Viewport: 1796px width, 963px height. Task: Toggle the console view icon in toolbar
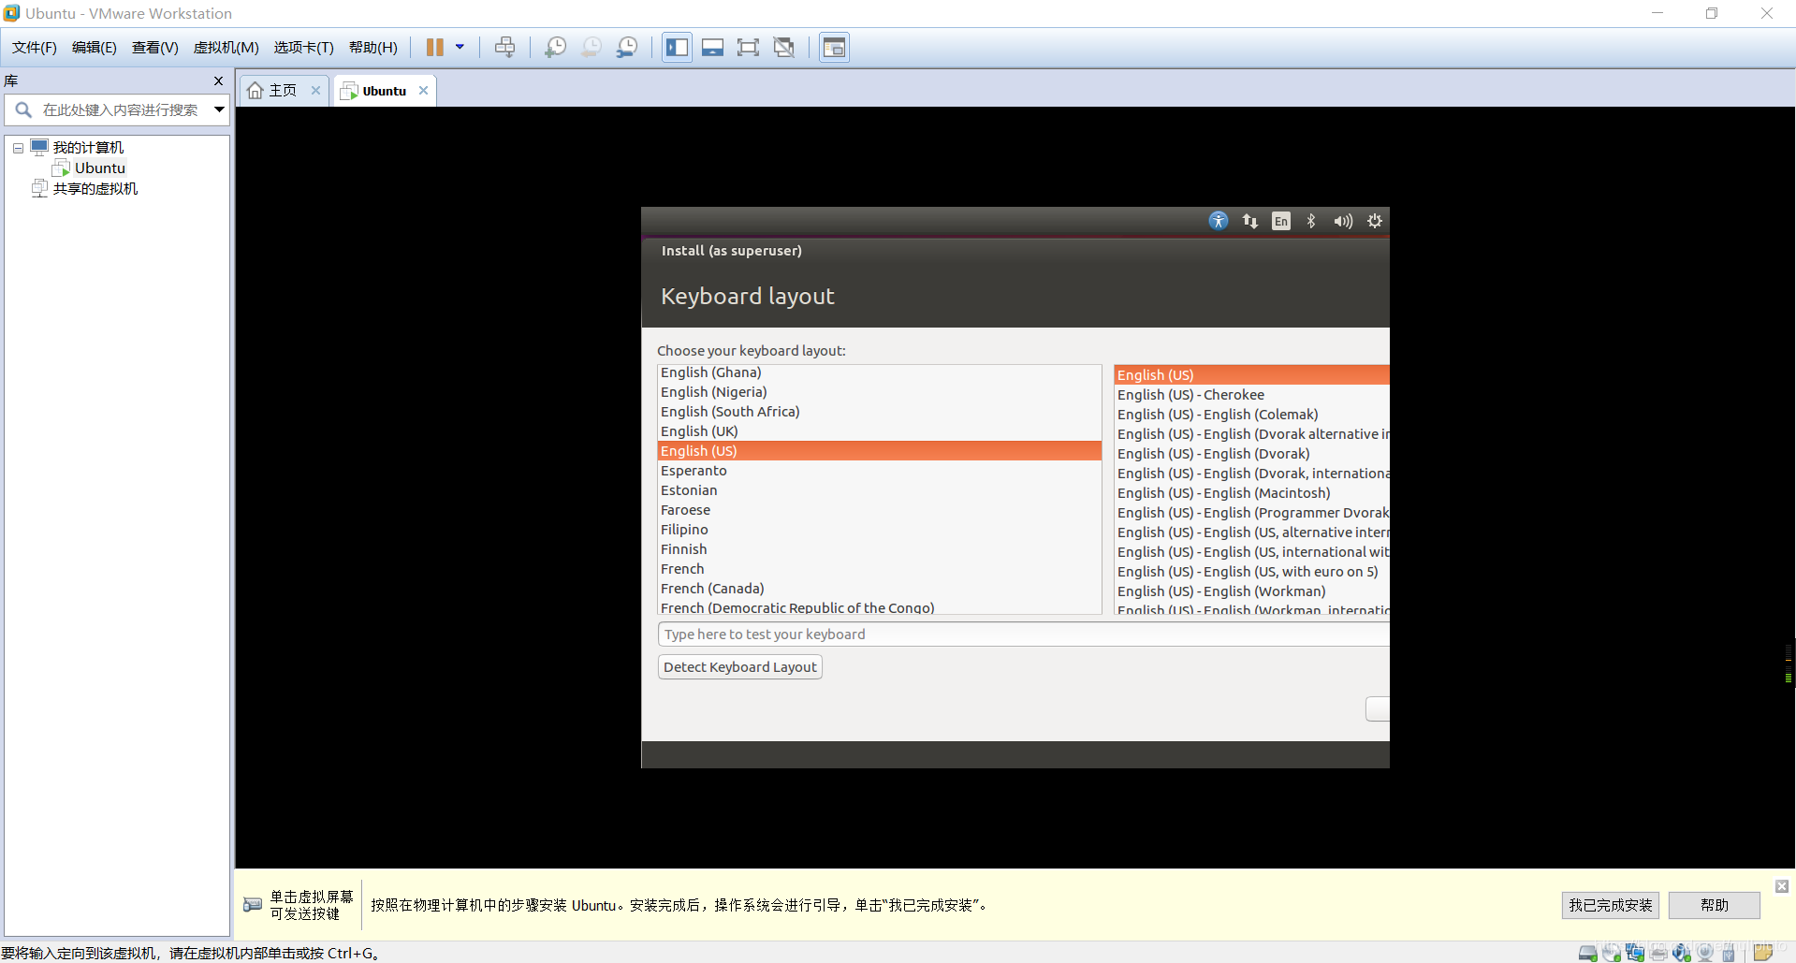tap(834, 48)
